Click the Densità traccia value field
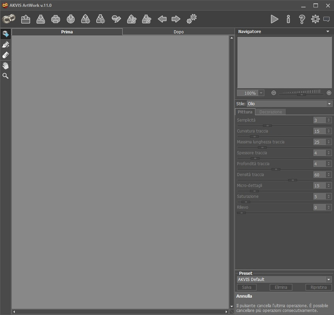334x315 pixels. pyautogui.click(x=319, y=175)
